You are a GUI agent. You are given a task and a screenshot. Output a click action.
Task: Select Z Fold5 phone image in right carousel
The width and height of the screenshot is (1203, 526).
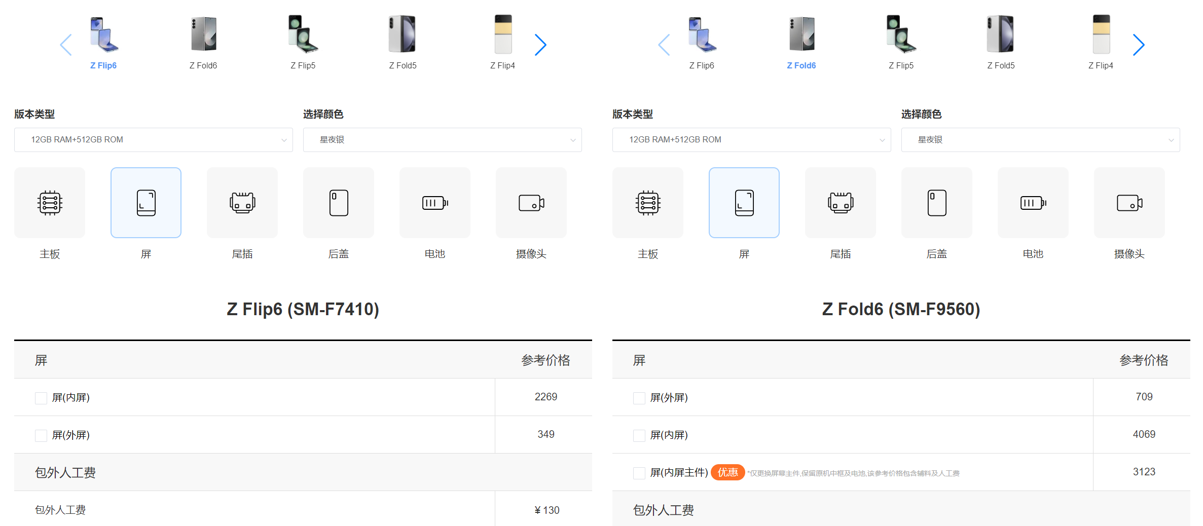[1001, 34]
